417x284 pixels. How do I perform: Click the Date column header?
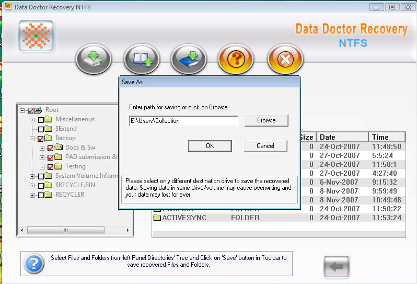[x=343, y=137]
